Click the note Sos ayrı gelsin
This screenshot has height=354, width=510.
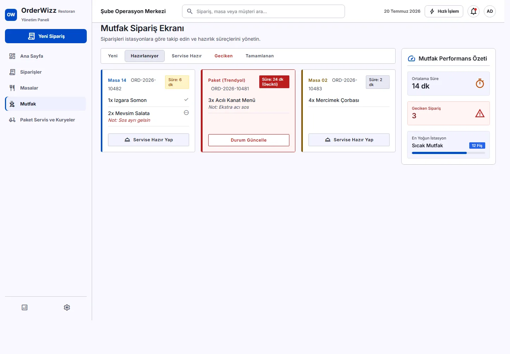129,120
